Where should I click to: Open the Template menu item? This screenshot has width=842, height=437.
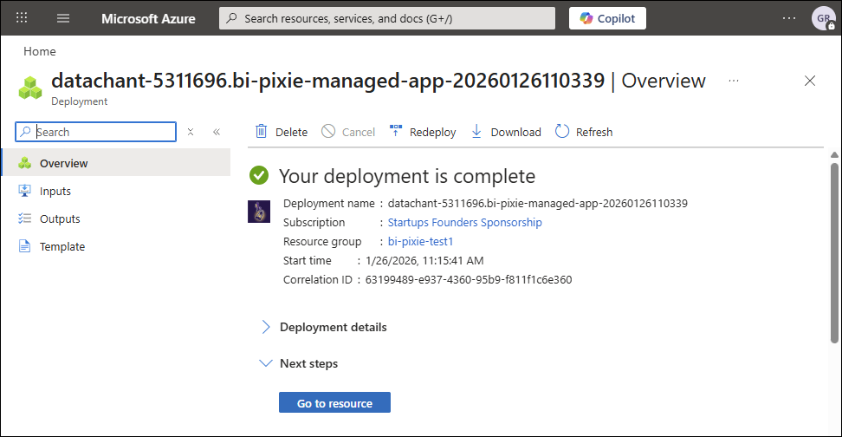(62, 246)
